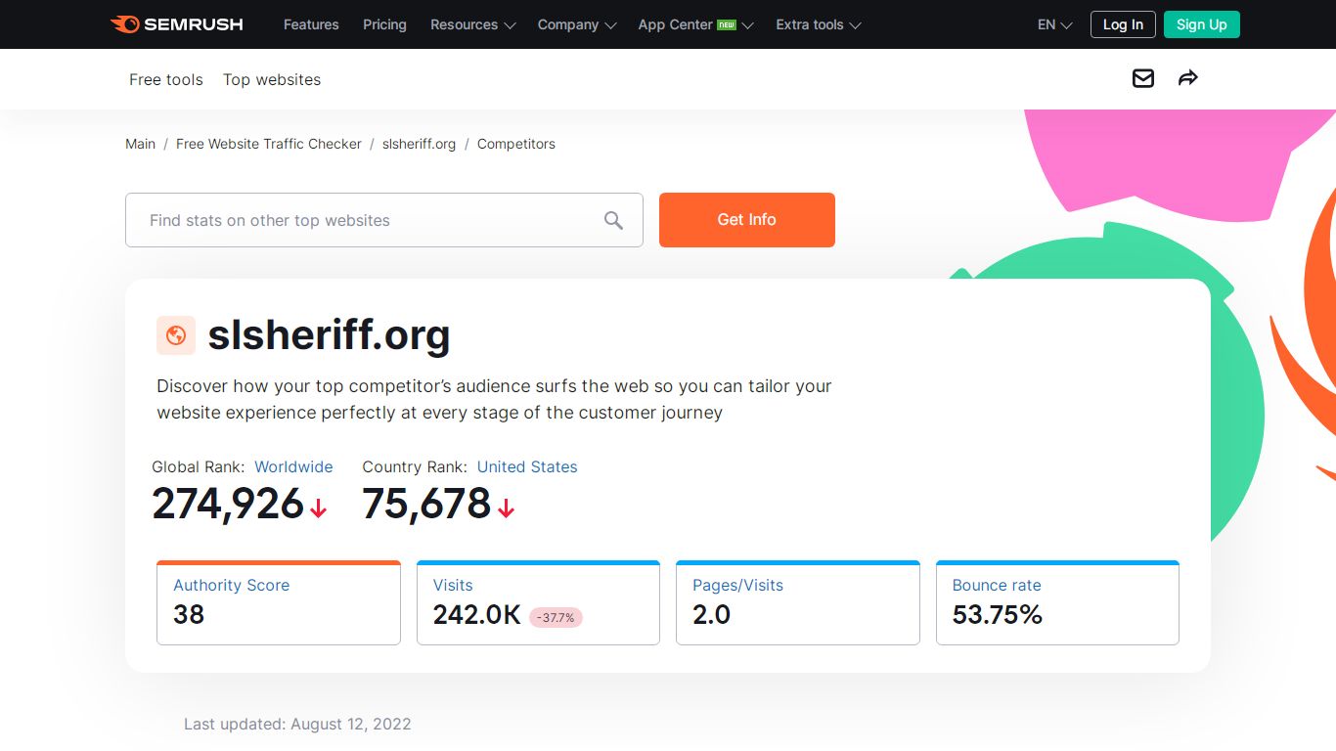Click the Competitors breadcrumb

coord(516,144)
